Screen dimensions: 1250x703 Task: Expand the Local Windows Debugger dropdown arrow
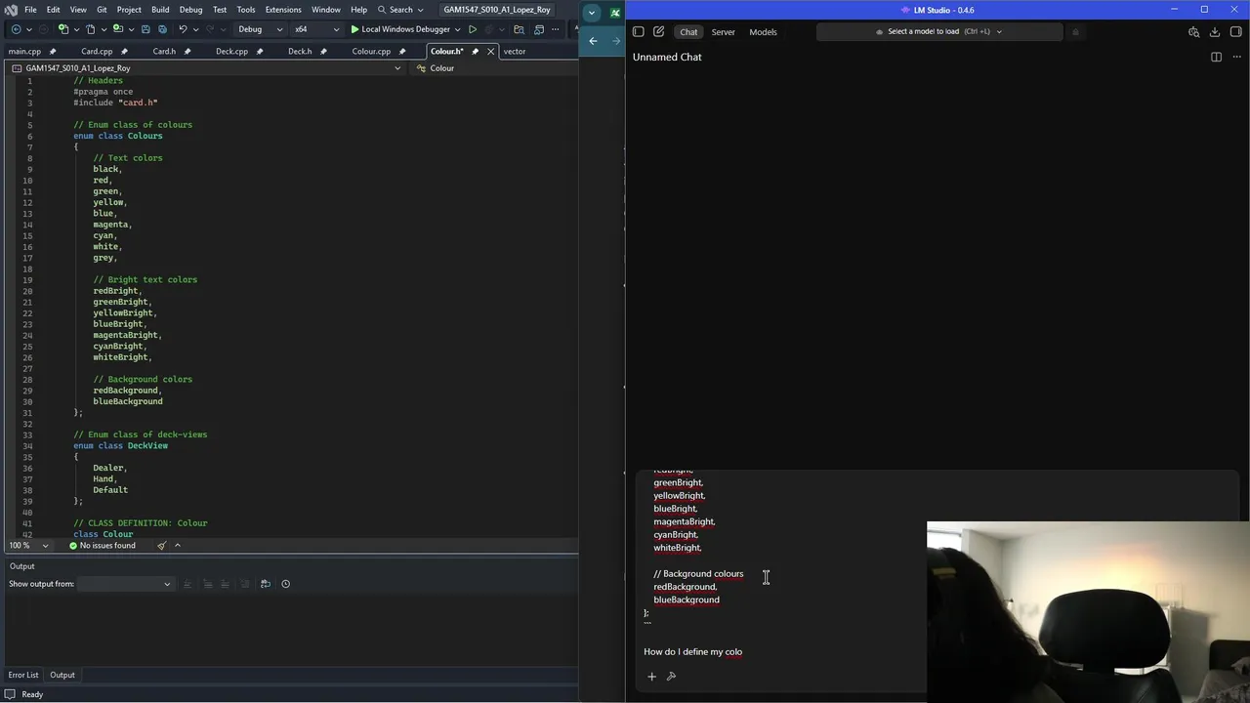(457, 29)
